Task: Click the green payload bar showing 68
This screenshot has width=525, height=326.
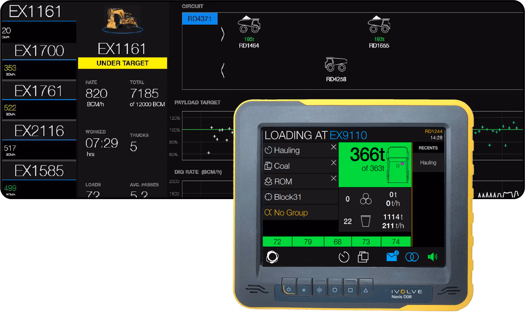Action: coord(337,242)
